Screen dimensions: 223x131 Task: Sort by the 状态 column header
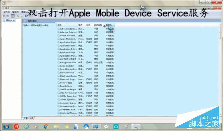(x=89, y=25)
